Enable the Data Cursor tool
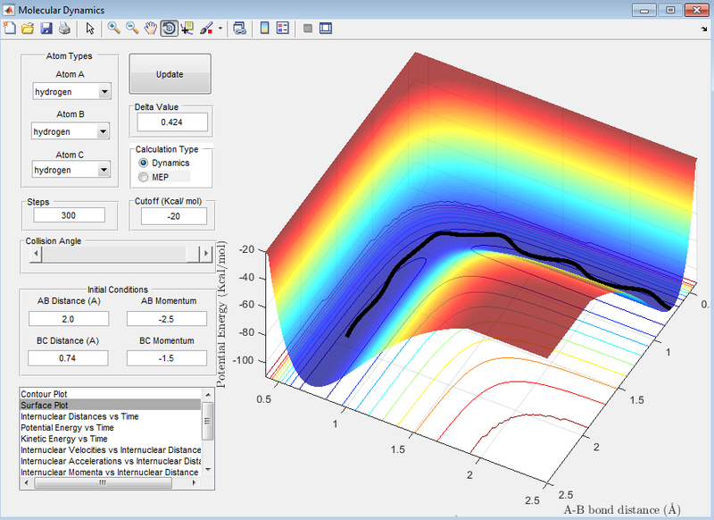This screenshot has width=714, height=520. coord(187,28)
